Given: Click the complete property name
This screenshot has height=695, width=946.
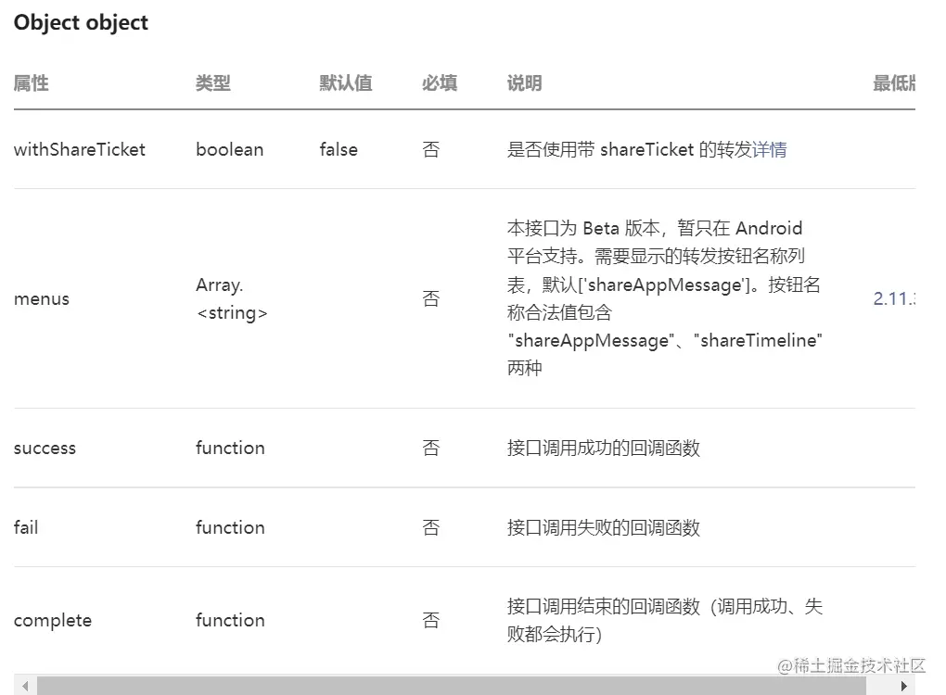Looking at the screenshot, I should pyautogui.click(x=53, y=620).
